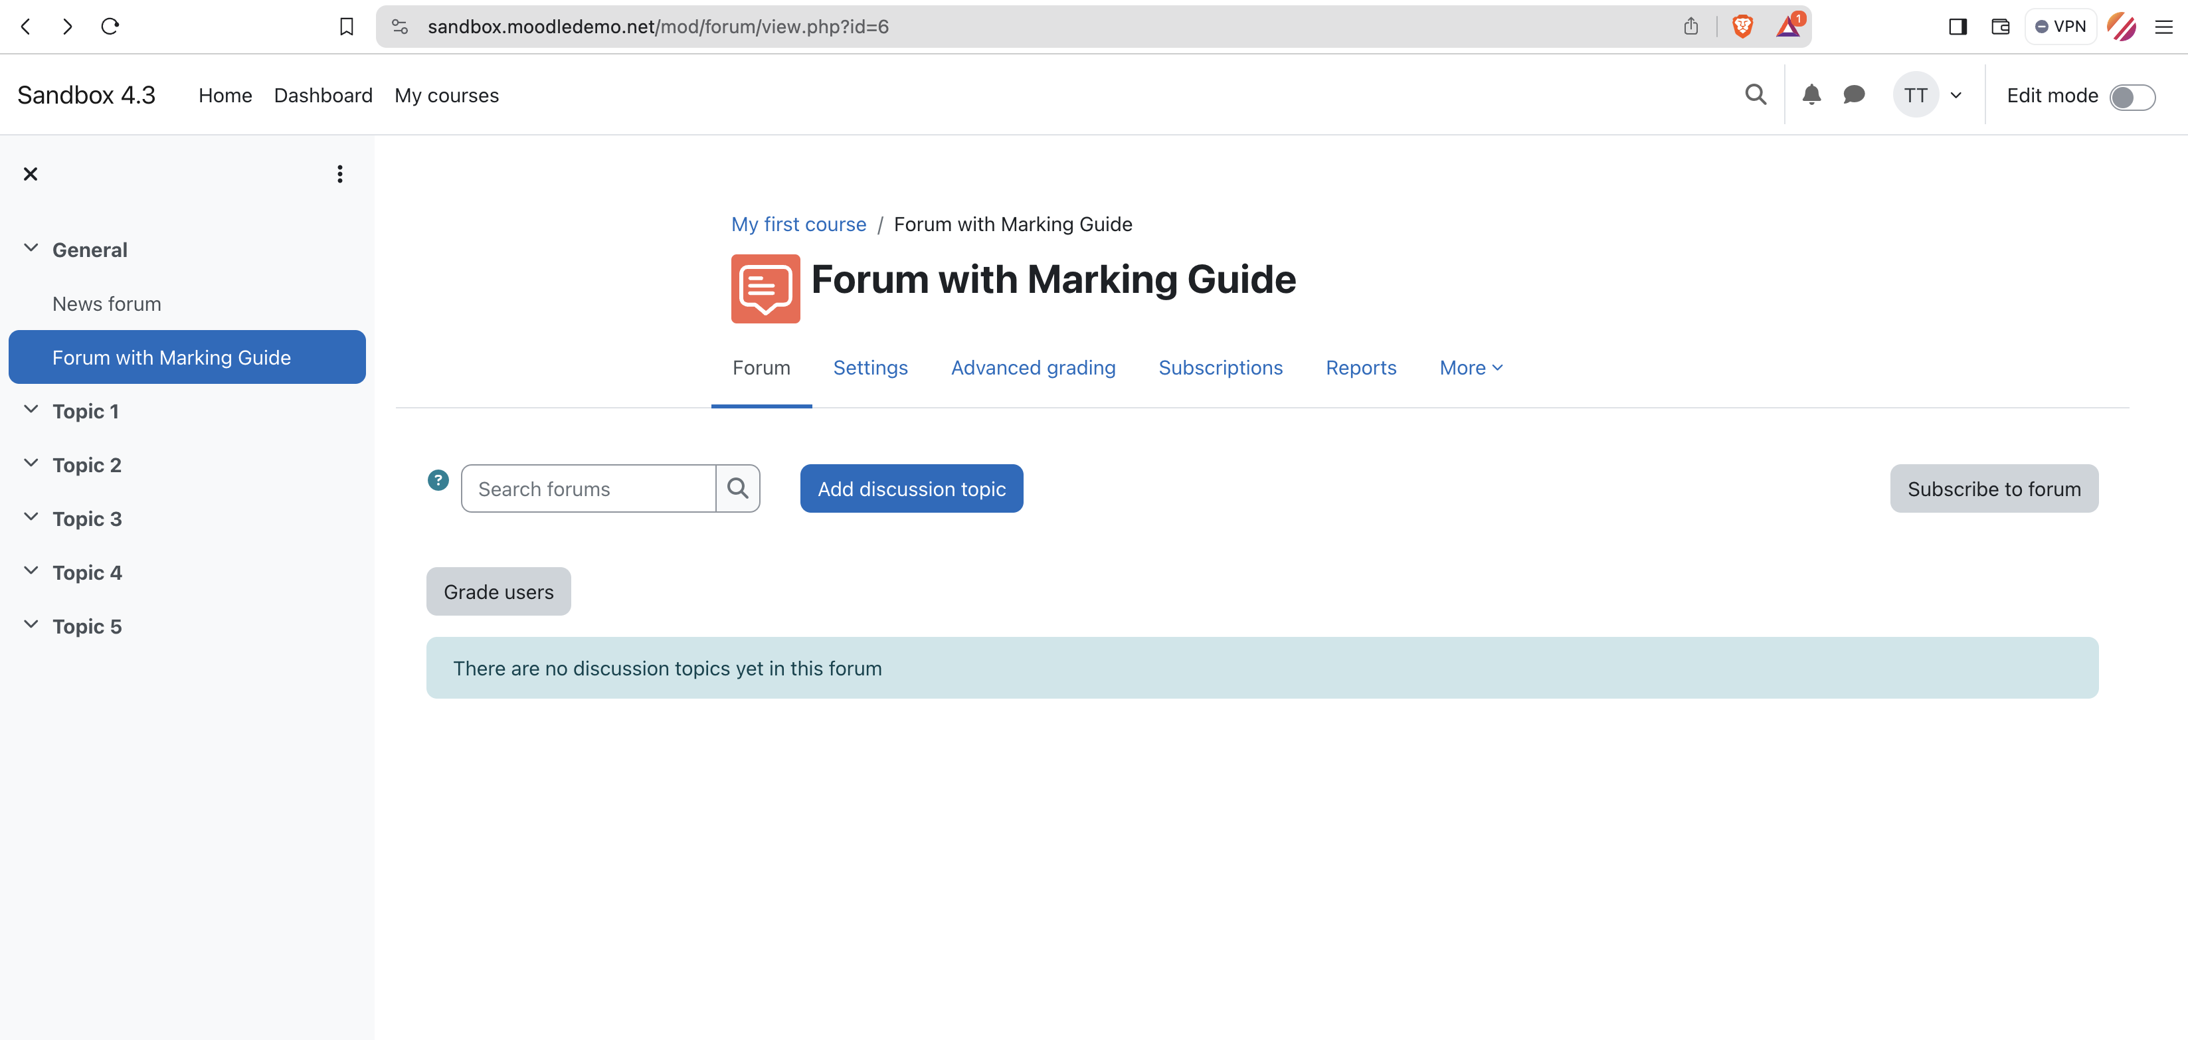Go to Home in top navigation

pos(225,95)
